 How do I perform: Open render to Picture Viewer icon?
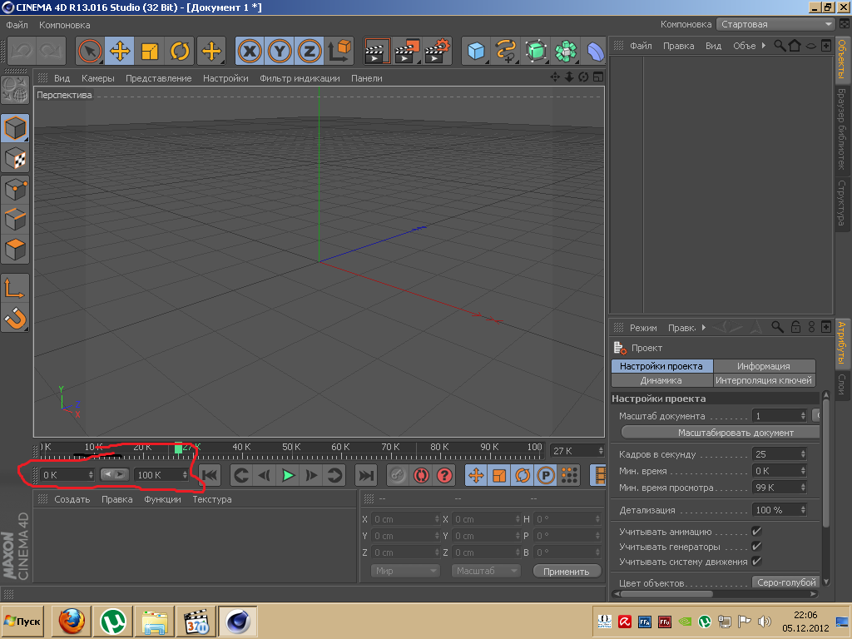click(x=407, y=52)
